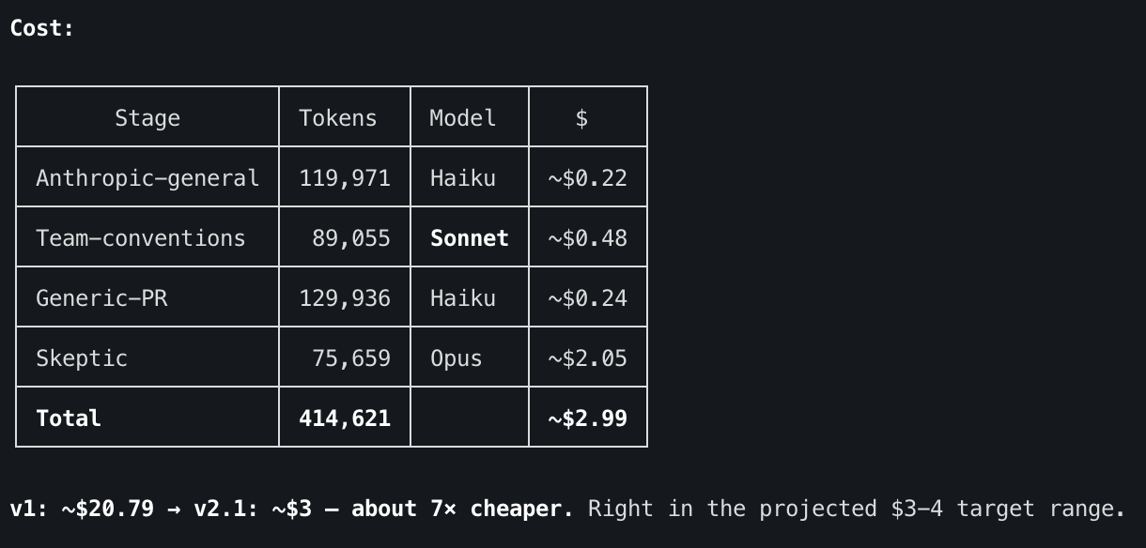Select the 75,659 tokens value
This screenshot has width=1146, height=548.
pos(351,358)
